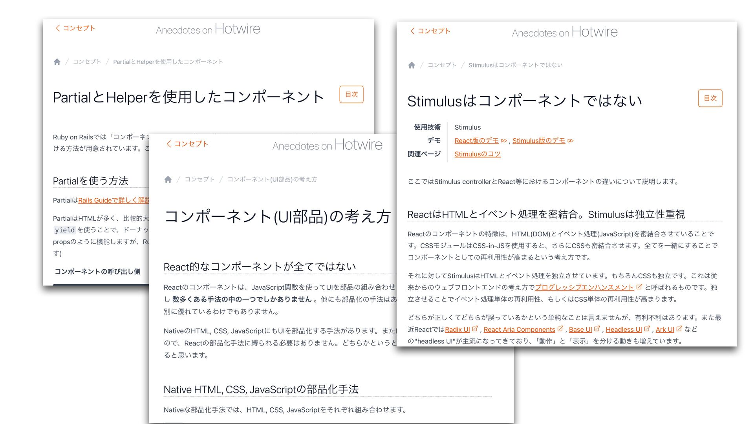The image size is (754, 424).
Task: Click the home icon in Partial page breadcrumb
Action: click(57, 62)
